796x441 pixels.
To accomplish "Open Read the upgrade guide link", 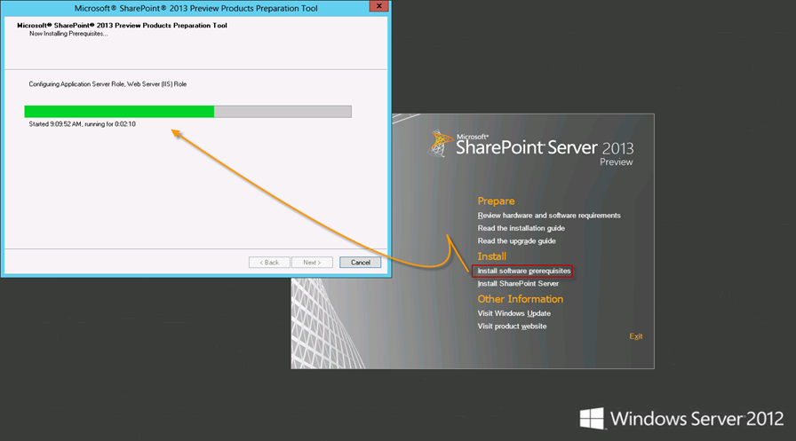I will 516,240.
